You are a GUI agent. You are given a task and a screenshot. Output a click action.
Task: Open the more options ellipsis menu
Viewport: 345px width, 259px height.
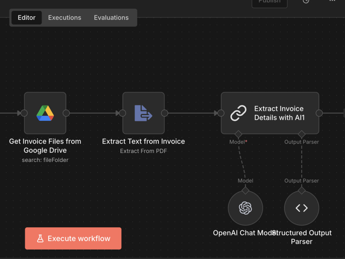pos(332,1)
